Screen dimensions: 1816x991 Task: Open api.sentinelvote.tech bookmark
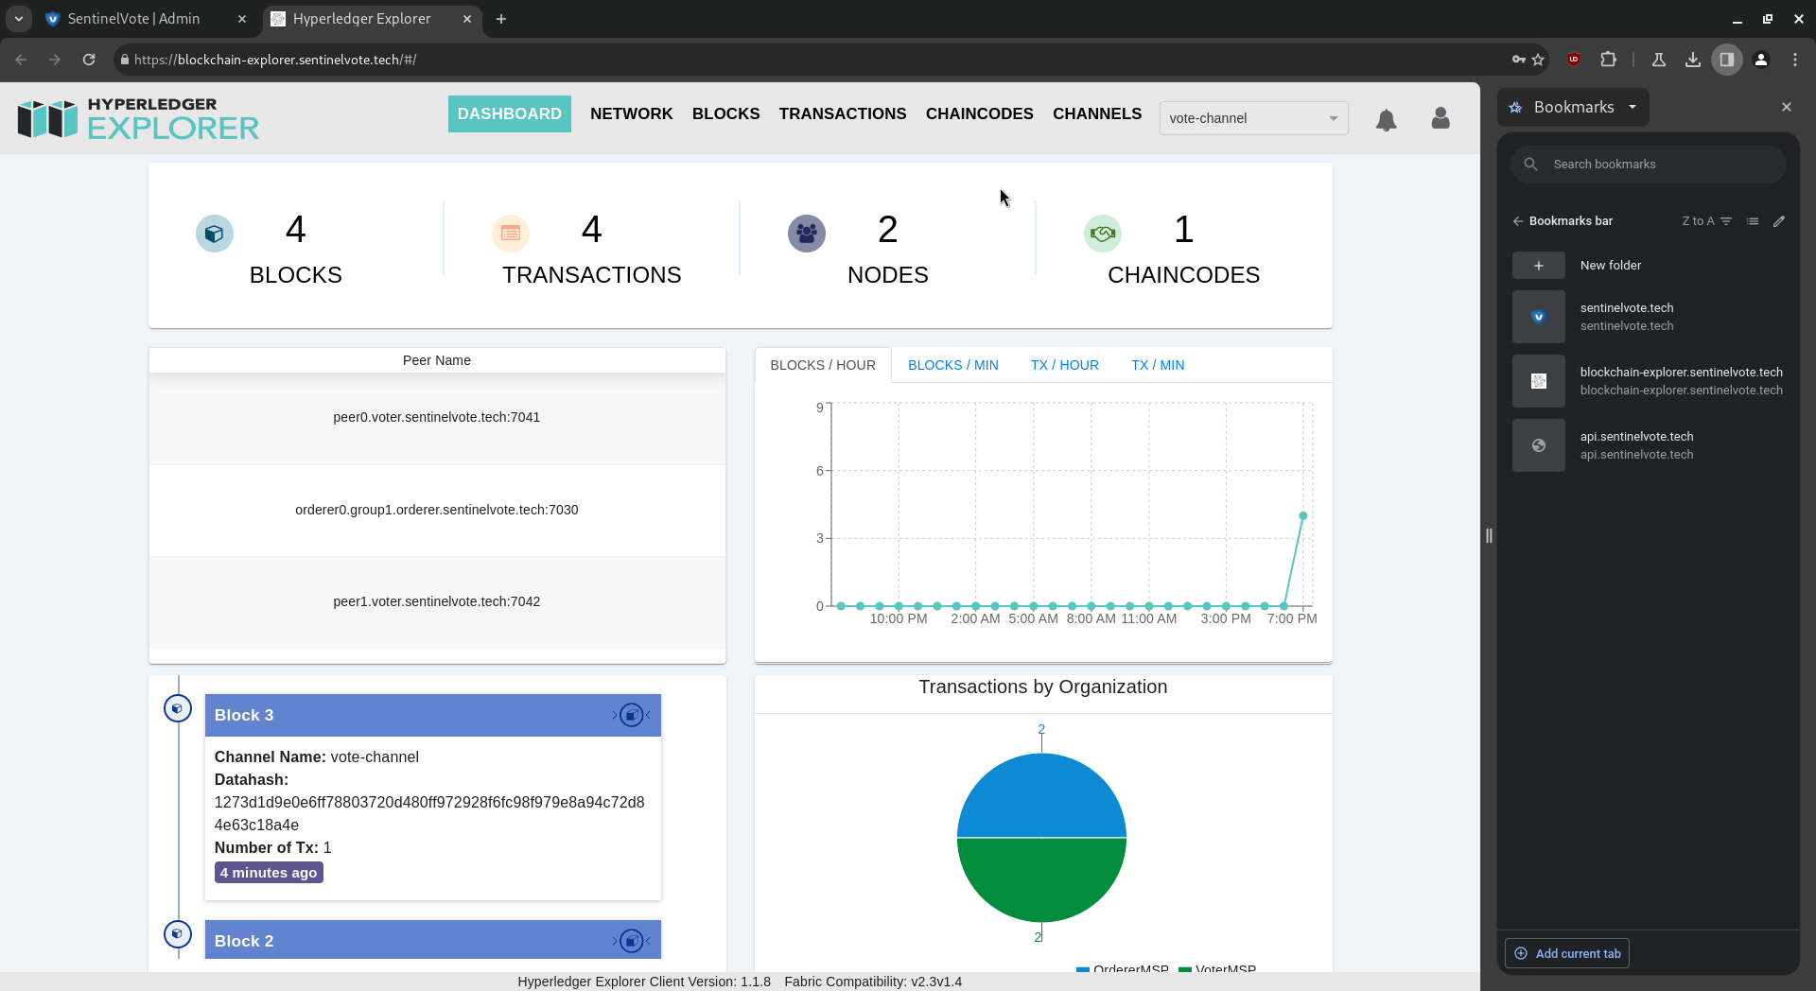pos(1648,445)
